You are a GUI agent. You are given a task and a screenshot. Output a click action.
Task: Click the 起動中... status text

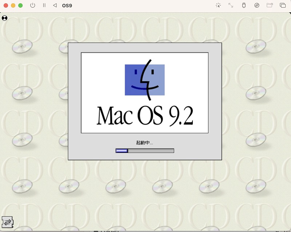(144, 143)
